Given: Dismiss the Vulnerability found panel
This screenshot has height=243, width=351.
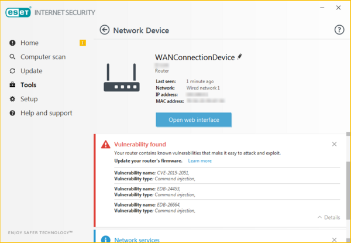Looking at the screenshot, I should click(x=334, y=144).
